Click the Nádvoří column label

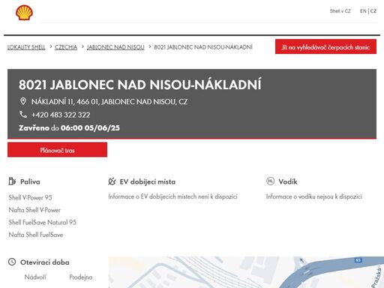(35, 277)
